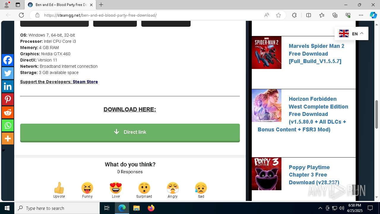Open Task View on taskbar
Image resolution: width=380 pixels, height=214 pixels.
(107, 208)
